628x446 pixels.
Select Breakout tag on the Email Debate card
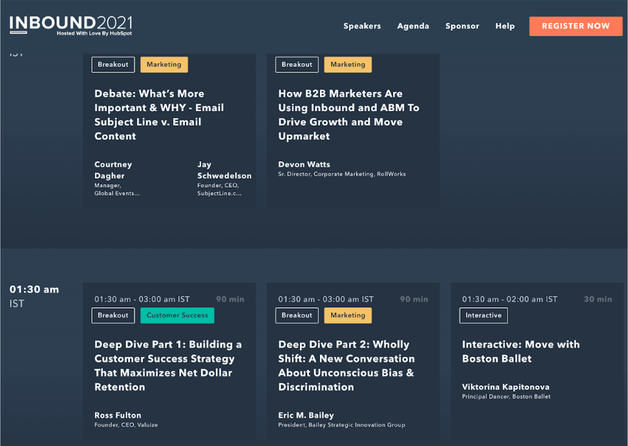click(x=113, y=64)
